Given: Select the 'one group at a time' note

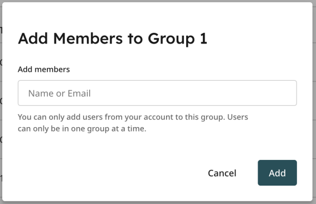Looking at the screenshot, I should coord(82,129).
